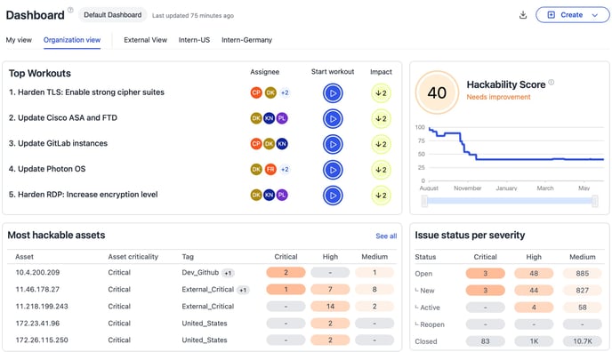Click +1 tag badge next to Dev_Github
Viewport: 612px width, 352px height.
click(228, 273)
